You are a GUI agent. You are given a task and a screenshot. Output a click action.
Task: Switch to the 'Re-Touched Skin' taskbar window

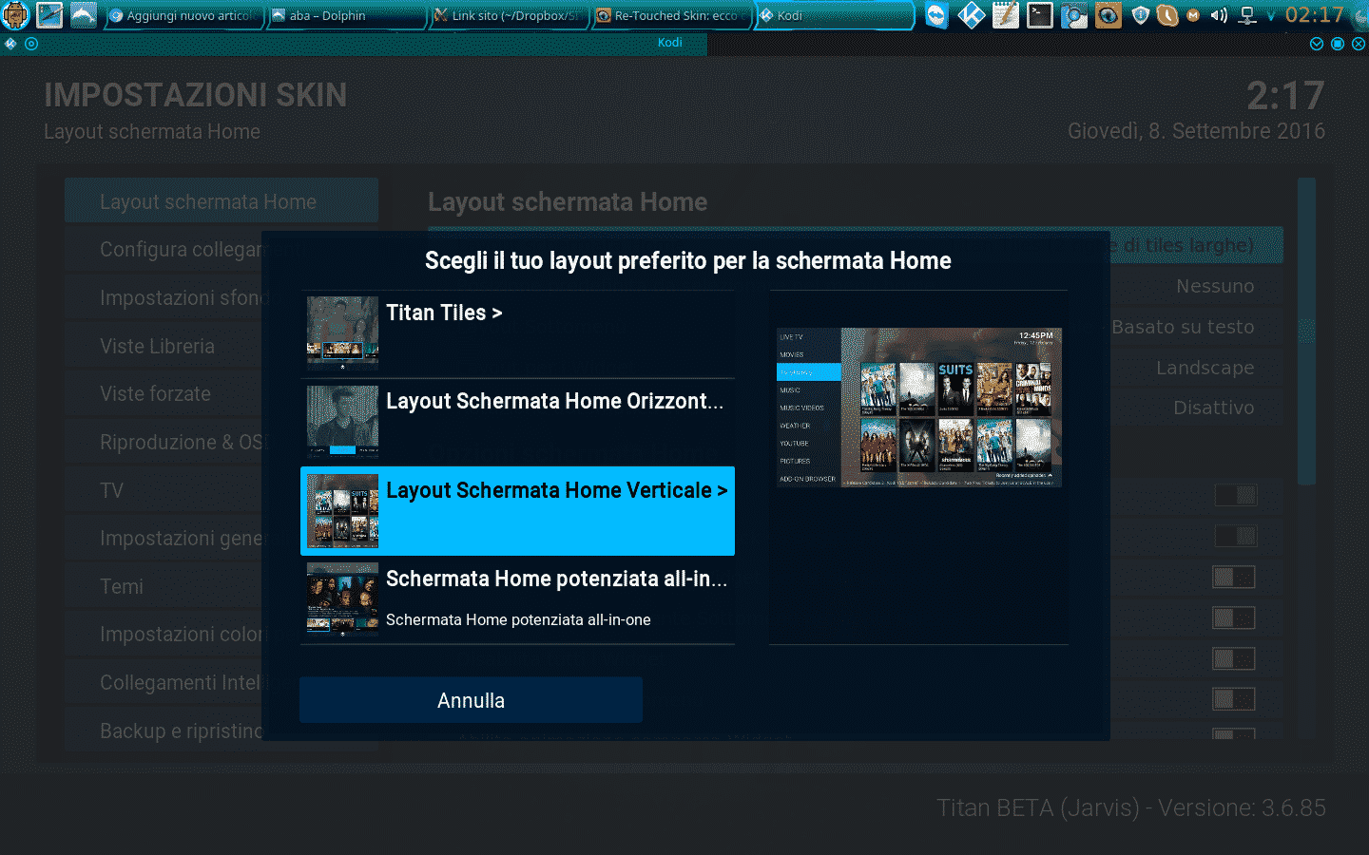click(x=672, y=15)
